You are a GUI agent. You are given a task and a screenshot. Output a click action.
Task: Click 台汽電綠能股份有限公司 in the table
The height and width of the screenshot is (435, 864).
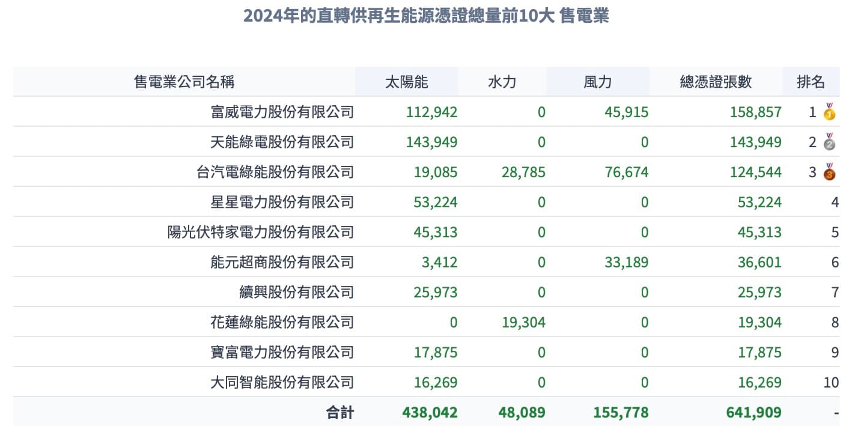(275, 172)
